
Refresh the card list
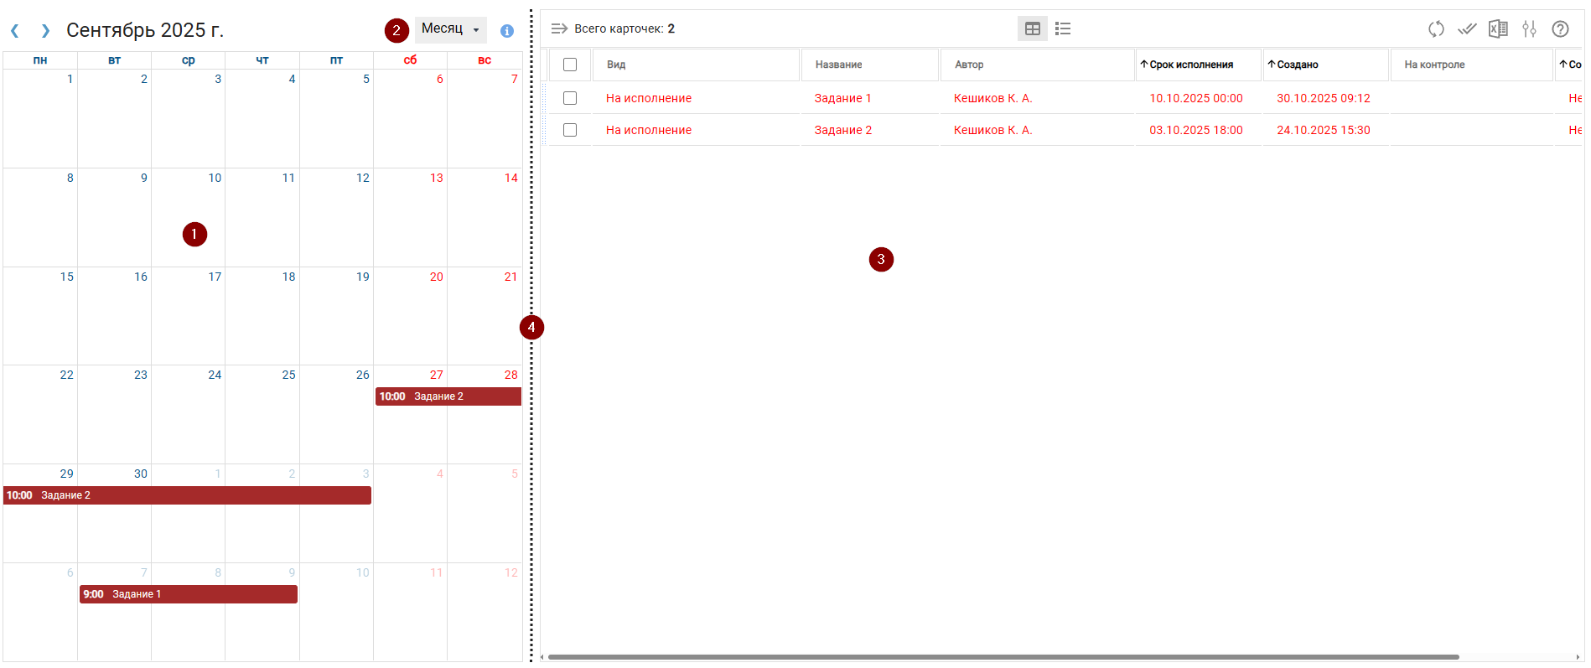(1436, 29)
